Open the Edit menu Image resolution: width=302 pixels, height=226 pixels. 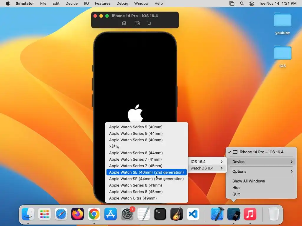point(56,4)
